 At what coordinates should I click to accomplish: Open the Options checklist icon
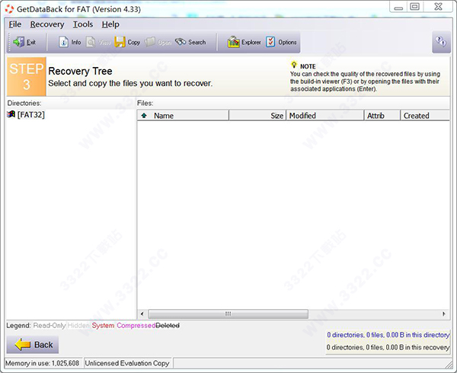270,42
